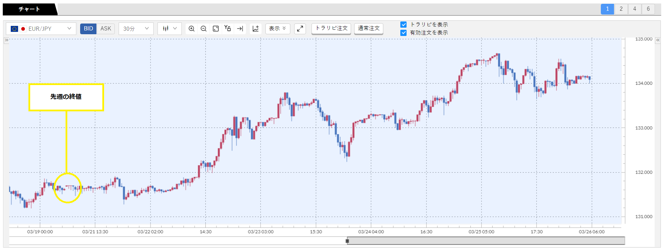Image resolution: width=665 pixels, height=250 pixels.
Task: Click the 03/23 03:00 time label
Action: coord(261,232)
